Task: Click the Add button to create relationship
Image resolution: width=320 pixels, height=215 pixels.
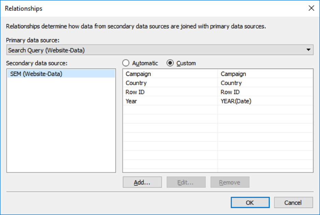Action: tap(142, 182)
